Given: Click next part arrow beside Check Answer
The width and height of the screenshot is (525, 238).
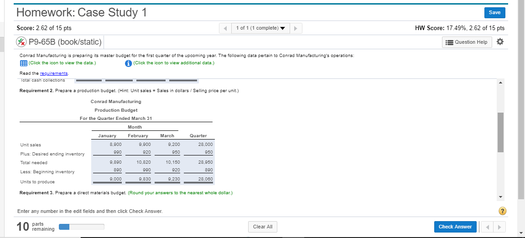Looking at the screenshot, I should 499,227.
